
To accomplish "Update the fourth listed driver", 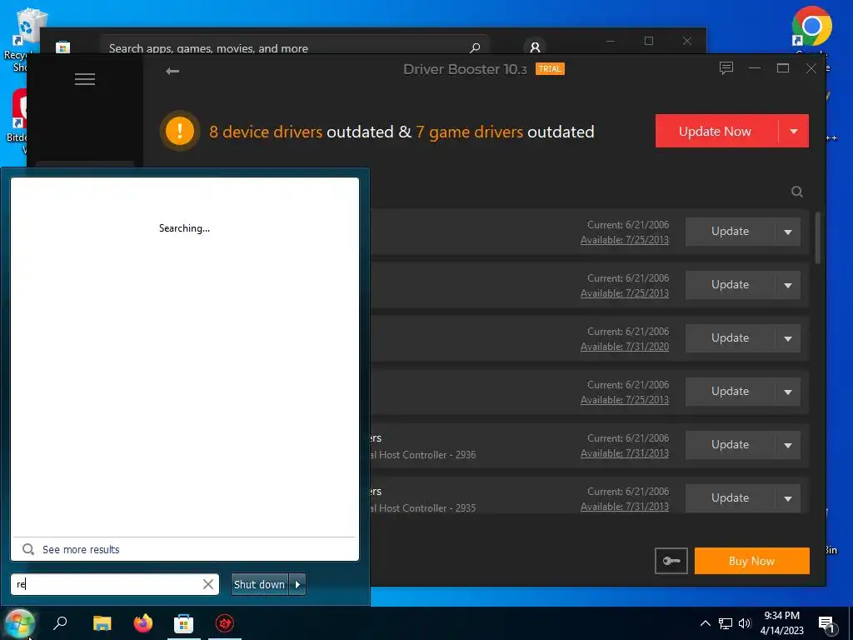I will pos(730,392).
